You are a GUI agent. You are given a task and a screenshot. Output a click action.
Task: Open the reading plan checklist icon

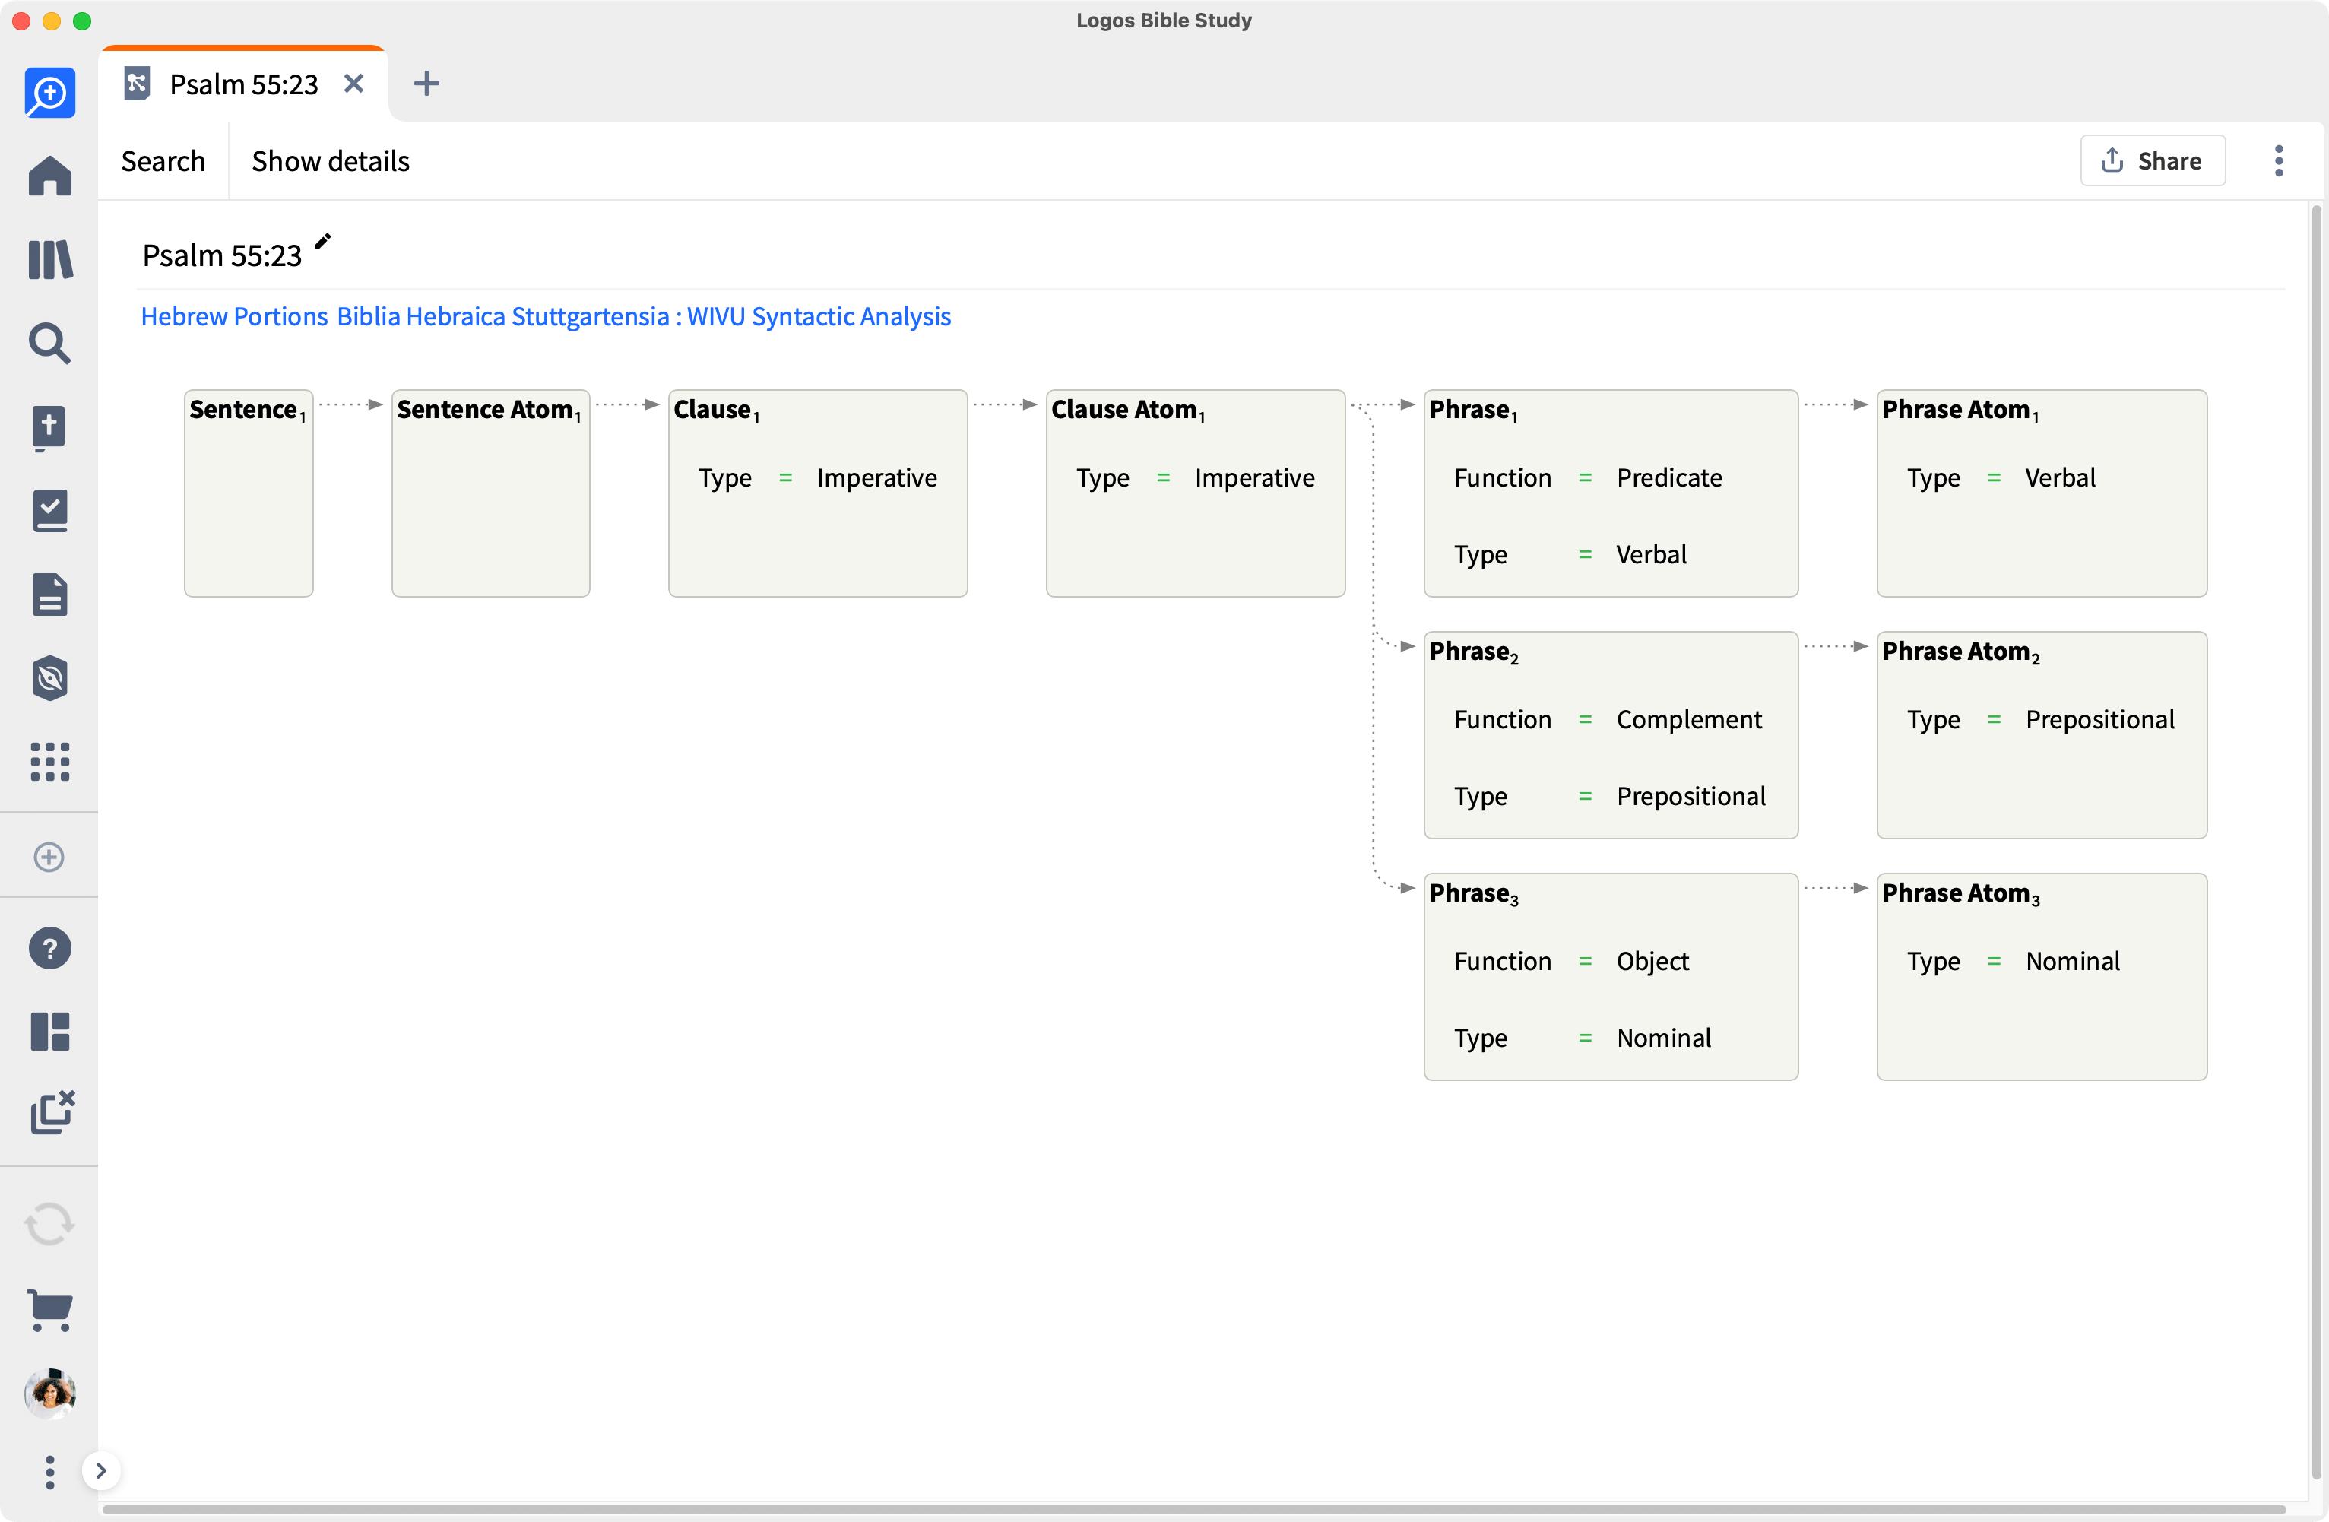click(x=50, y=511)
